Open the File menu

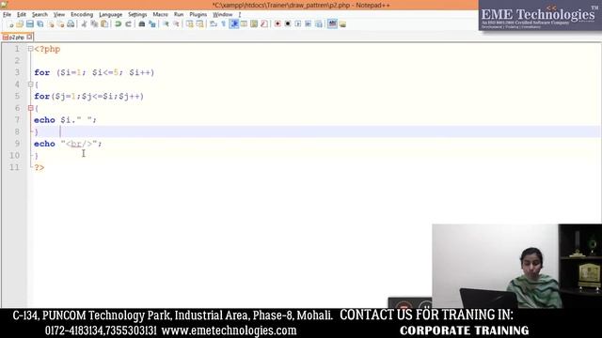[7, 15]
